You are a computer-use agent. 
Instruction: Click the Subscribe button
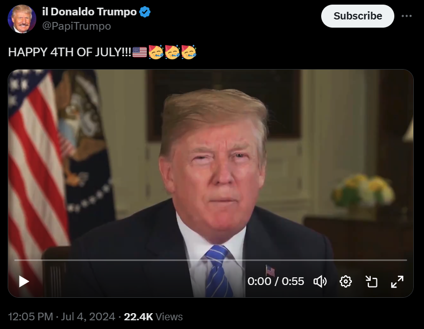tap(358, 16)
